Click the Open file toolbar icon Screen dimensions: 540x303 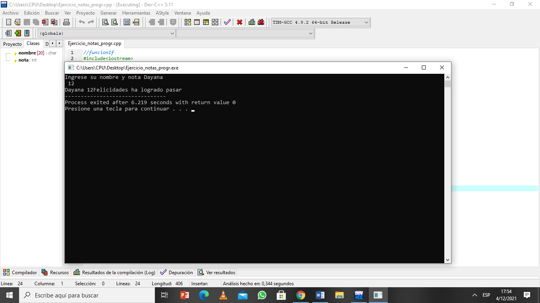pyautogui.click(x=17, y=22)
